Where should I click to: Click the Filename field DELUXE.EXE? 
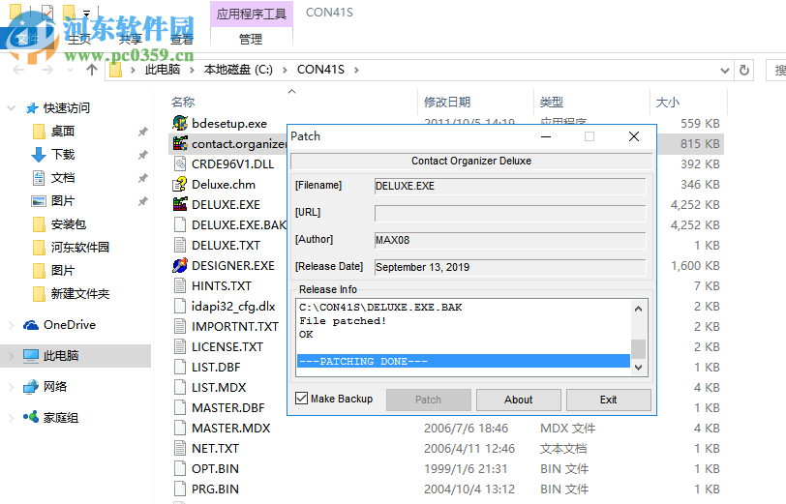[510, 186]
